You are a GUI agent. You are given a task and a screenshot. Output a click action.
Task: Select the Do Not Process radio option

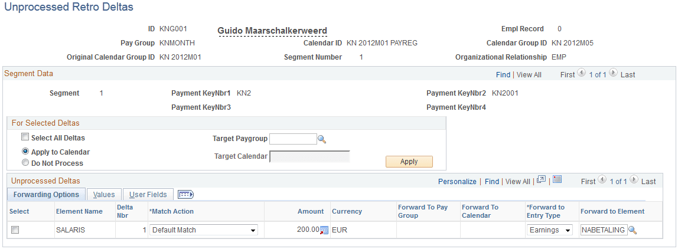25,163
